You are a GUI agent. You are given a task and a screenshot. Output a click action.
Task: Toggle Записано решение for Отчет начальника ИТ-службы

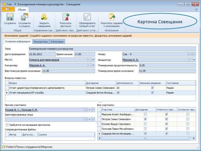tap(152, 93)
